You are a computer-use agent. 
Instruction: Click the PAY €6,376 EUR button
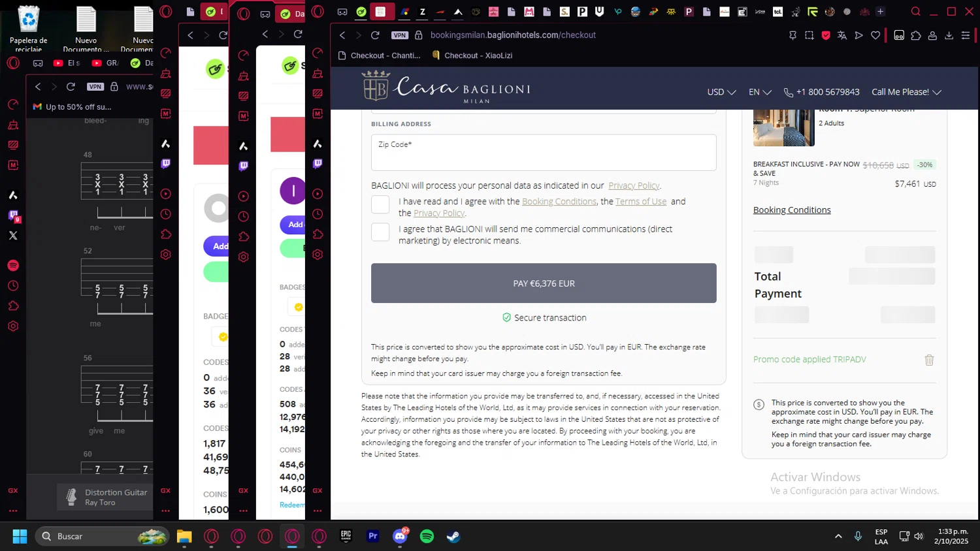544,283
